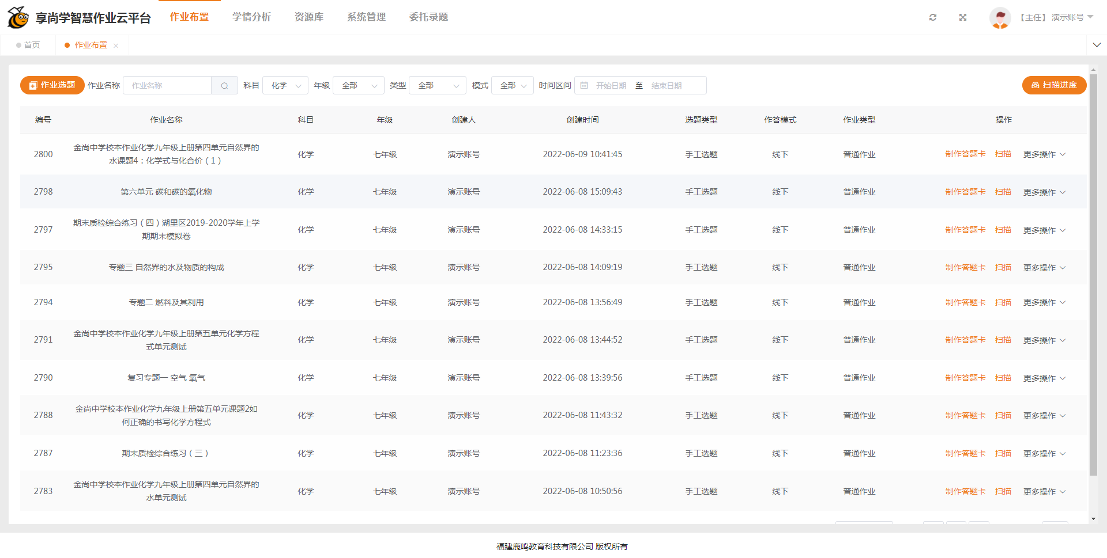This screenshot has width=1107, height=558.
Task: Click 扫描 for row 2791
Action: click(x=1003, y=340)
